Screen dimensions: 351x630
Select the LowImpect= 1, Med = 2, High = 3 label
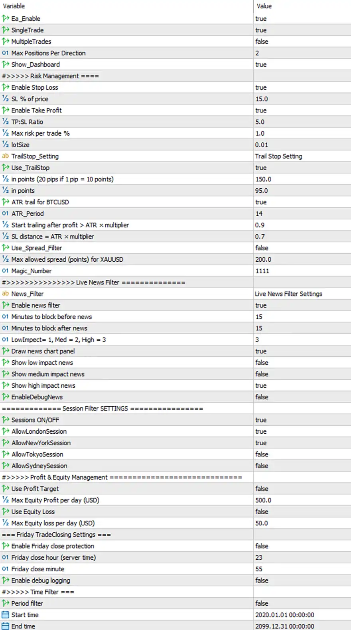[x=58, y=340]
